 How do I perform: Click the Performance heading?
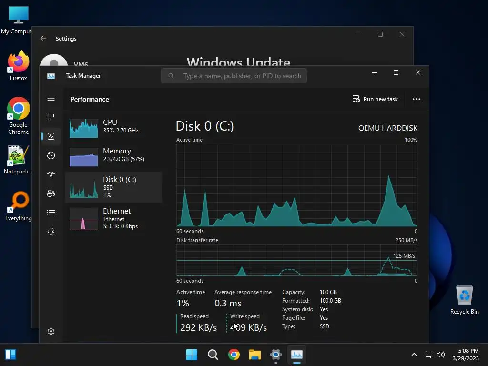pos(90,99)
